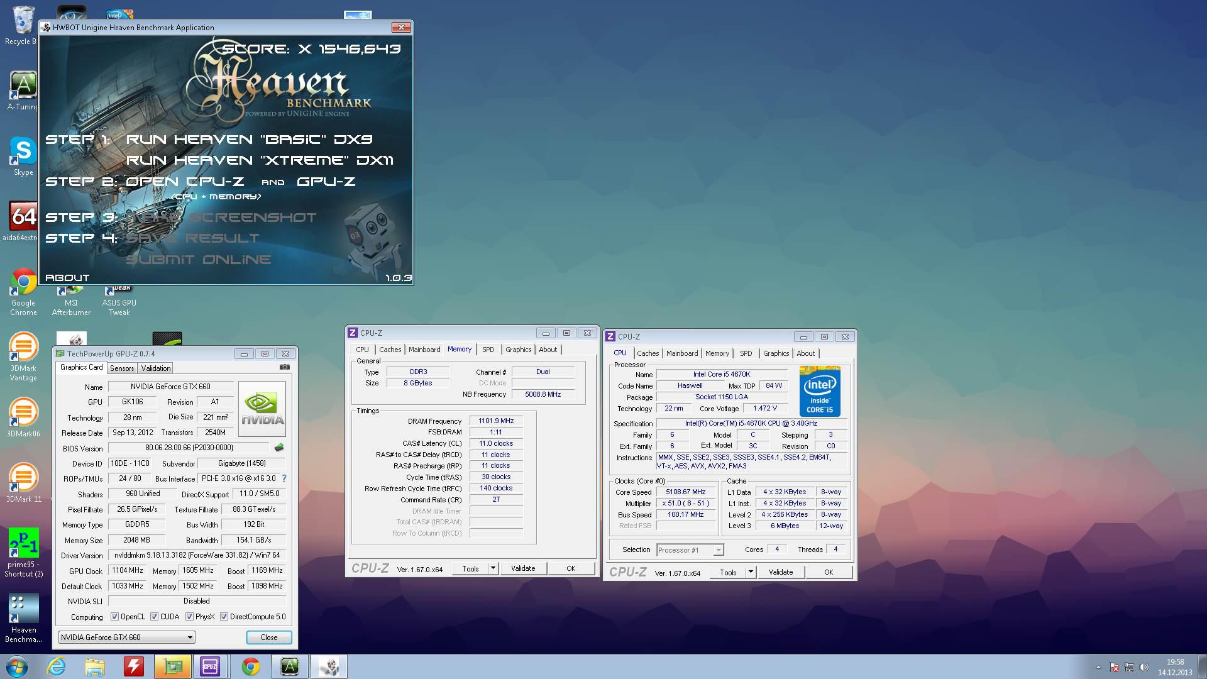Show hidden tray icons arrow
1207x679 pixels.
(1098, 667)
